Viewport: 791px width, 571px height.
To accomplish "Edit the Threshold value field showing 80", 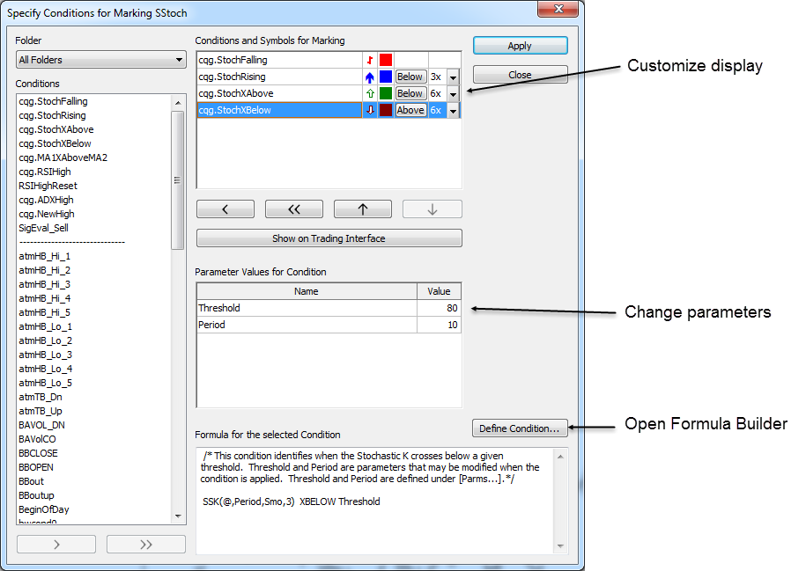I will point(439,308).
